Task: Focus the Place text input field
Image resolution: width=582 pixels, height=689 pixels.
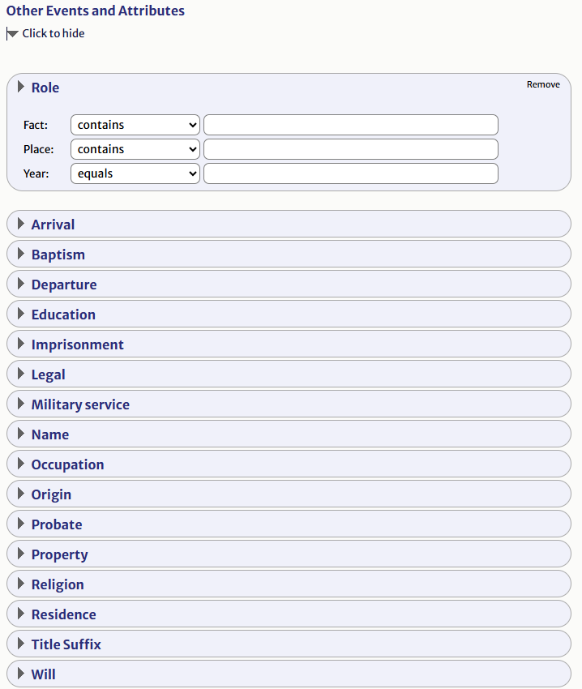Action: tap(350, 149)
